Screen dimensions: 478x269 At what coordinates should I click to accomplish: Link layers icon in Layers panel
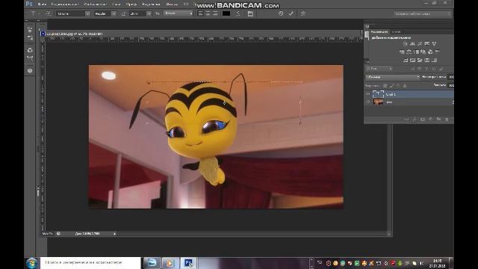point(406,120)
